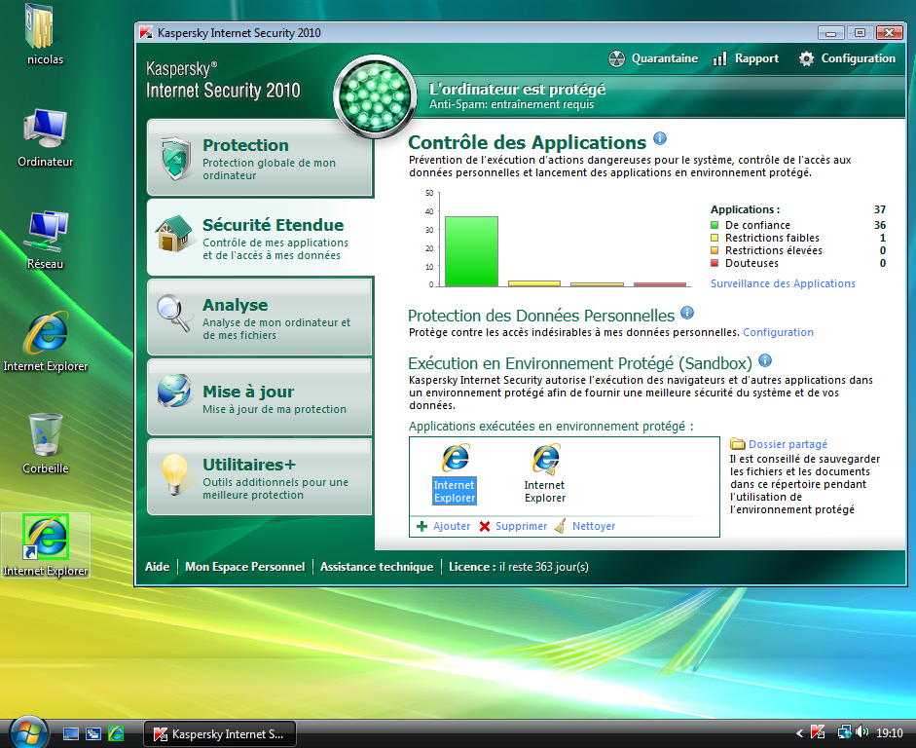Click the Kaspersky title bar logo icon

(146, 33)
